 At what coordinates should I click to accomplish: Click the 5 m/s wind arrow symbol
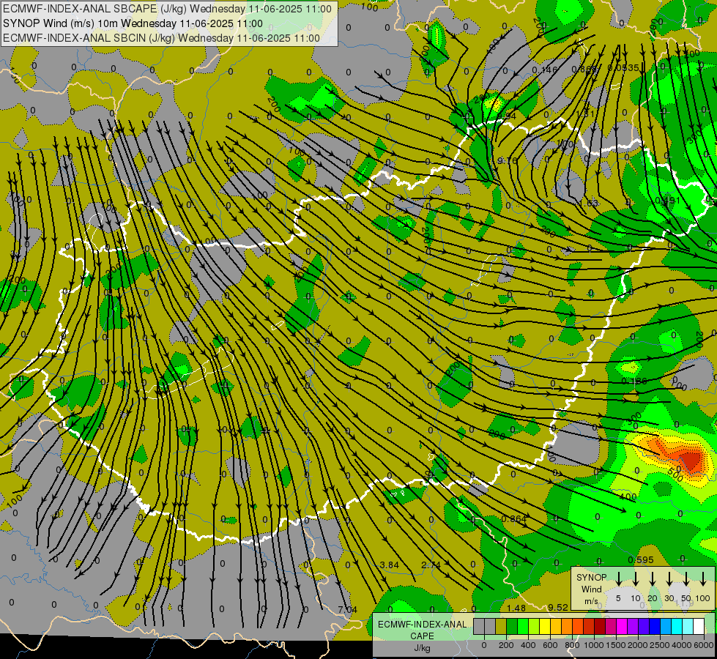(x=618, y=578)
